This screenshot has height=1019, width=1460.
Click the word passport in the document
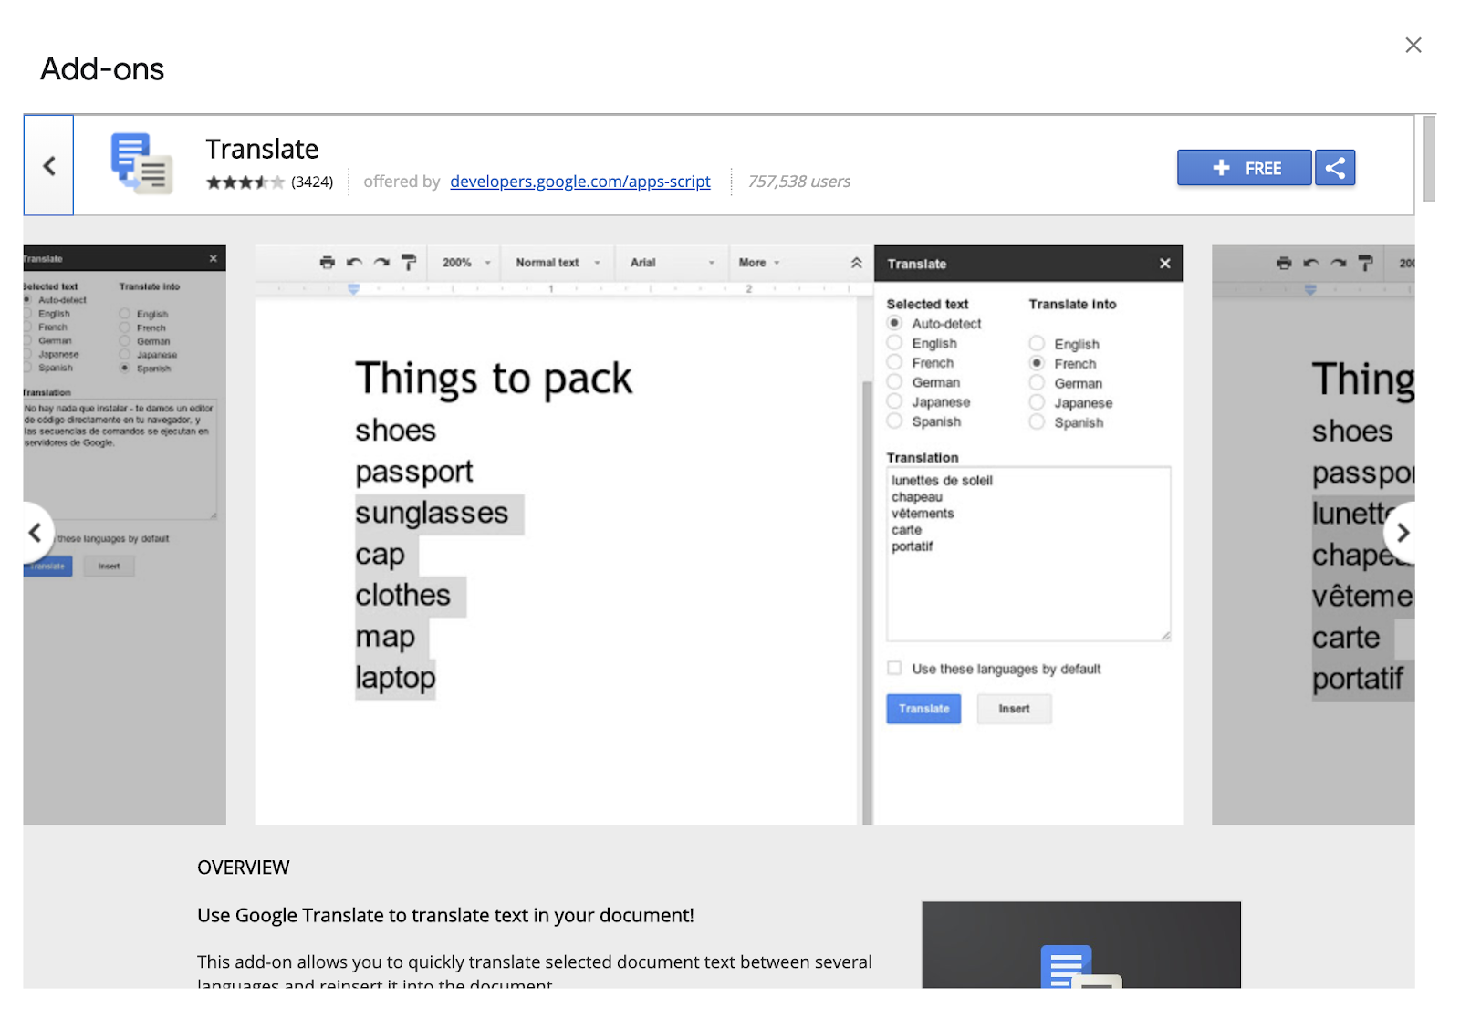[414, 472]
